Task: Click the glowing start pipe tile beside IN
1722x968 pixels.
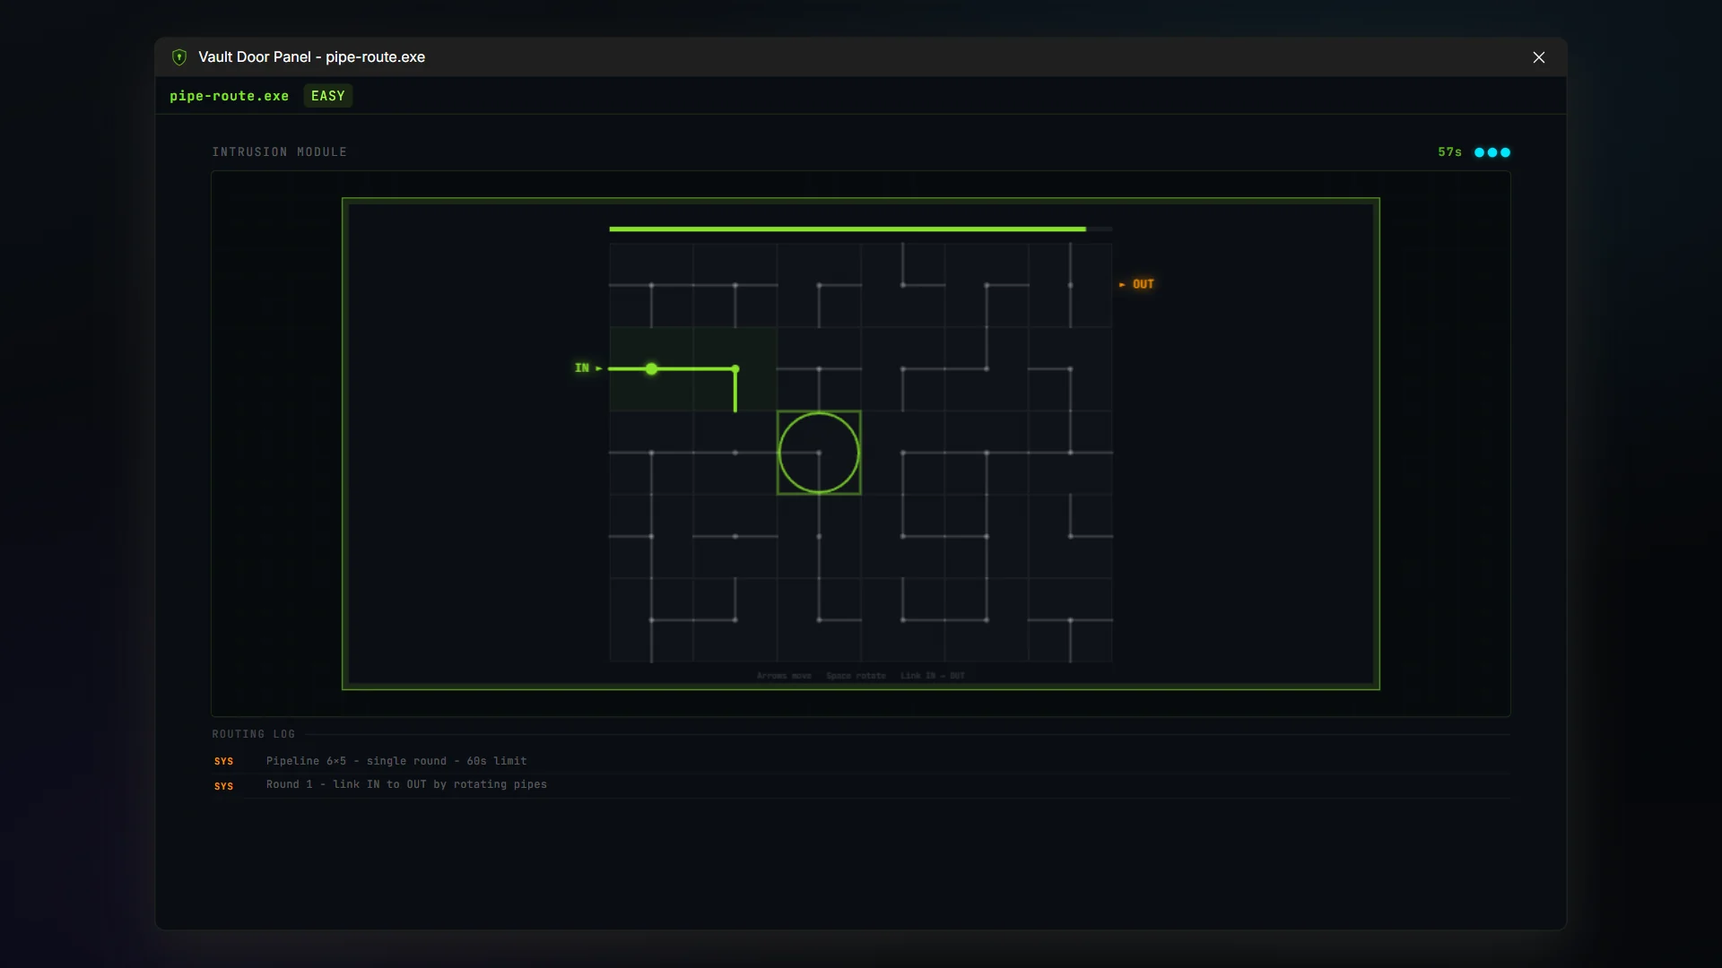Action: click(x=651, y=369)
